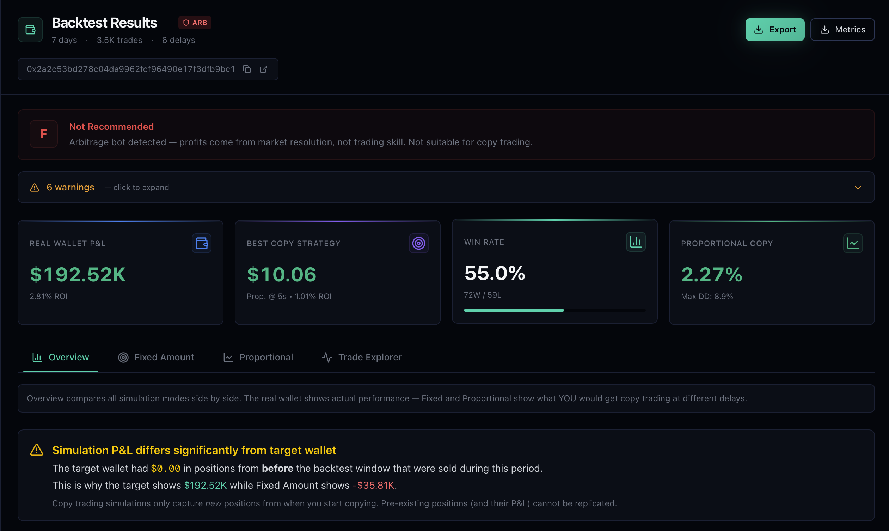Click the wallet logo icon beside Backtest Results
The image size is (889, 531).
point(30,30)
